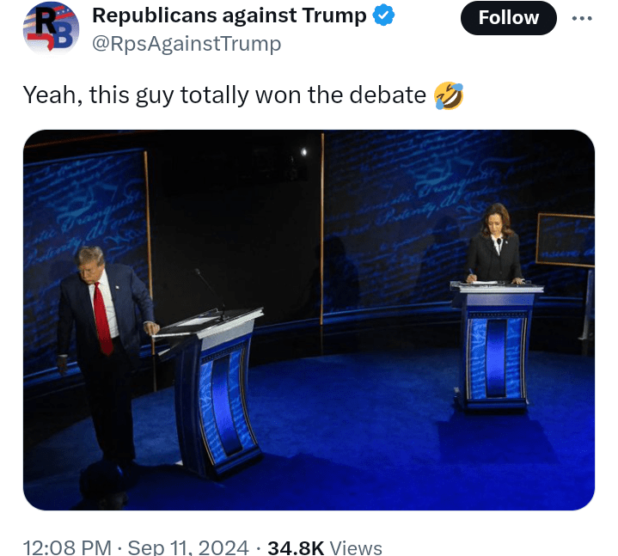Open the three-dot more options menu

click(582, 18)
